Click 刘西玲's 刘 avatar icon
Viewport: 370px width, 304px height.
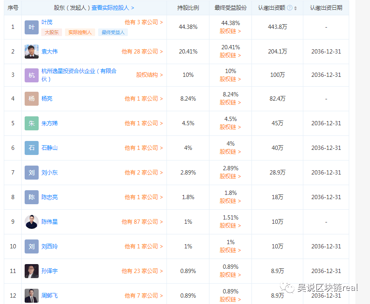[31, 246]
